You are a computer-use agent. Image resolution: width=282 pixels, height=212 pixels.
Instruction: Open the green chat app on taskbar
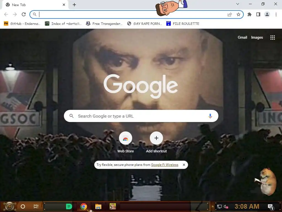pos(69,206)
